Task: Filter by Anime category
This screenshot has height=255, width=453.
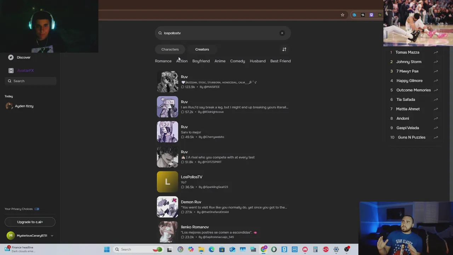Action: pos(220,61)
